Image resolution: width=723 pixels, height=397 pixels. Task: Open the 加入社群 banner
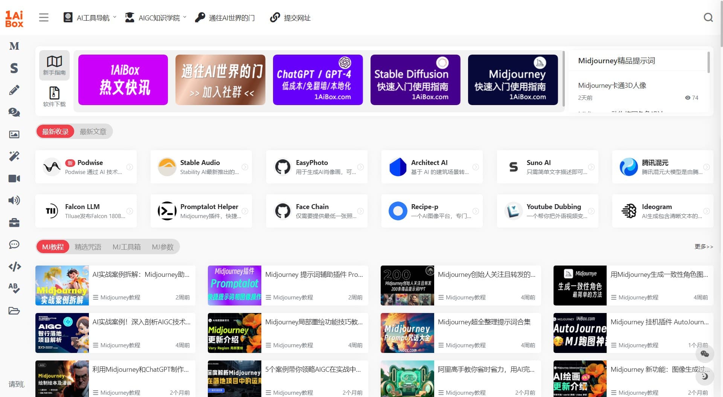(221, 80)
